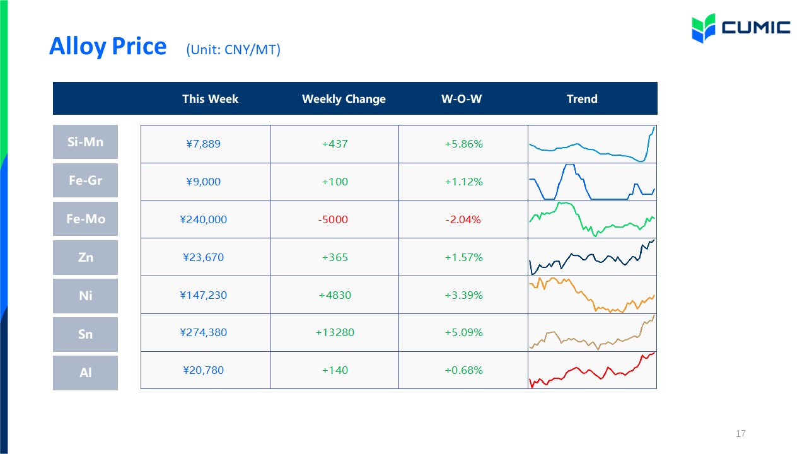807x454 pixels.
Task: Select the Al label box
Action: tap(85, 373)
